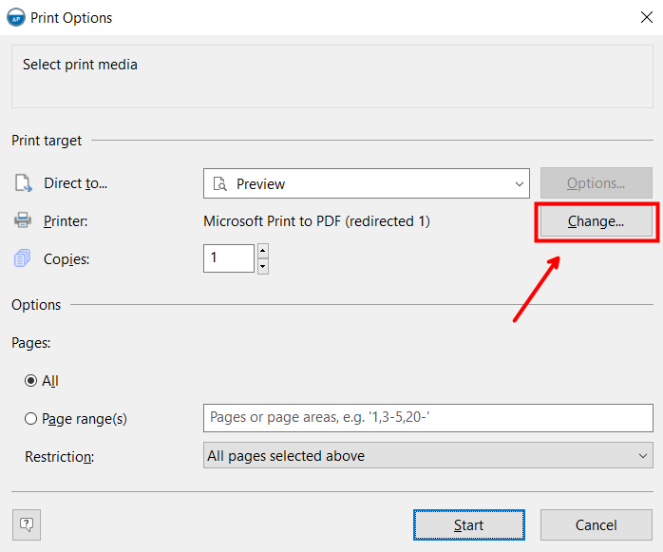663x552 pixels.
Task: Choose the Page range(s) radio option
Action: pyautogui.click(x=31, y=418)
